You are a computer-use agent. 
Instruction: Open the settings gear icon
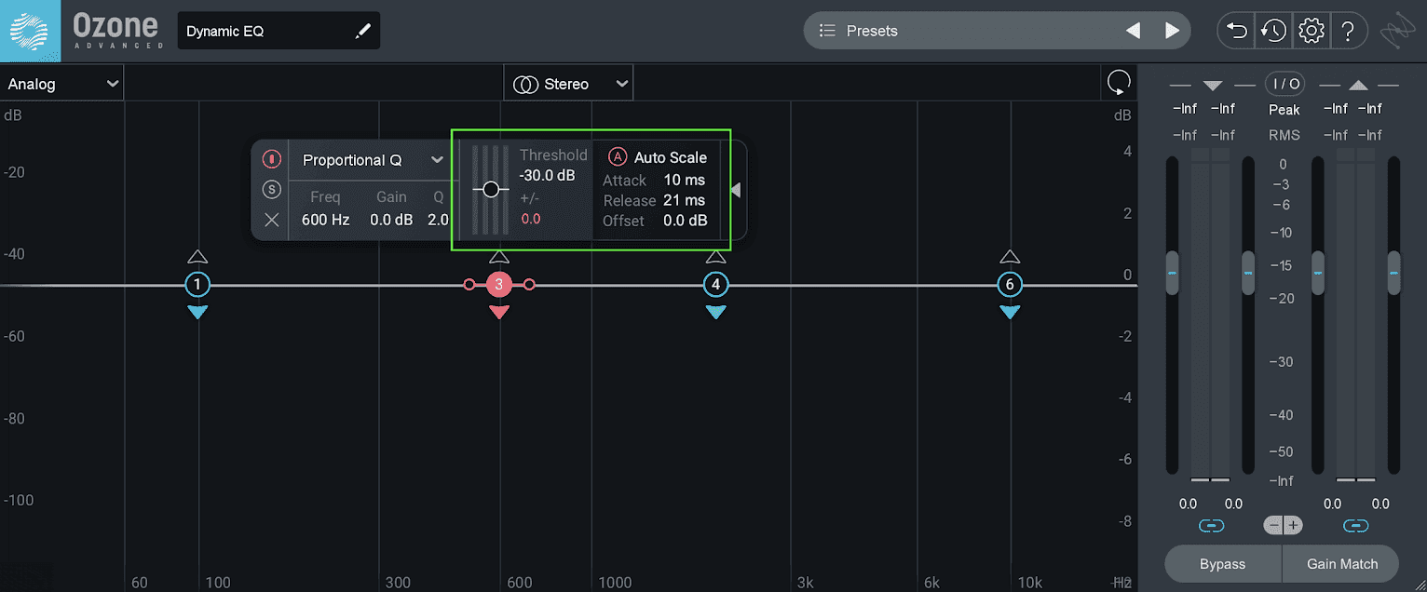[1311, 31]
